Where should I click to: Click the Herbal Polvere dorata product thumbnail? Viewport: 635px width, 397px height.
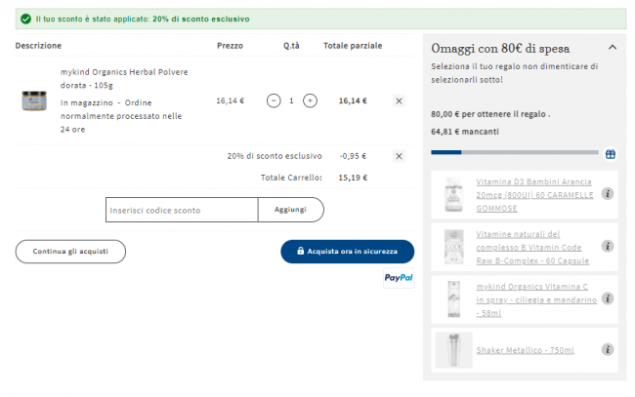point(34,100)
